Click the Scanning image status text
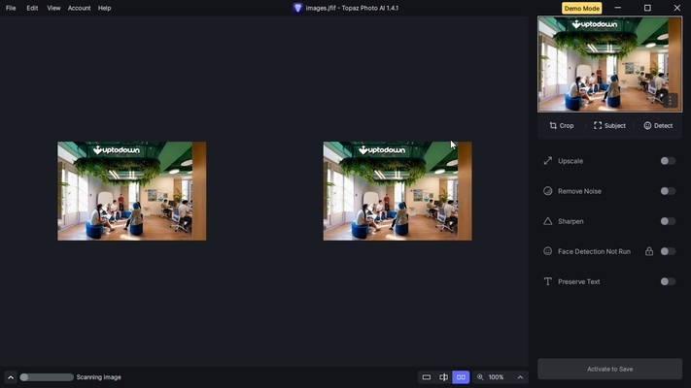The width and height of the screenshot is (691, 388). tap(99, 377)
